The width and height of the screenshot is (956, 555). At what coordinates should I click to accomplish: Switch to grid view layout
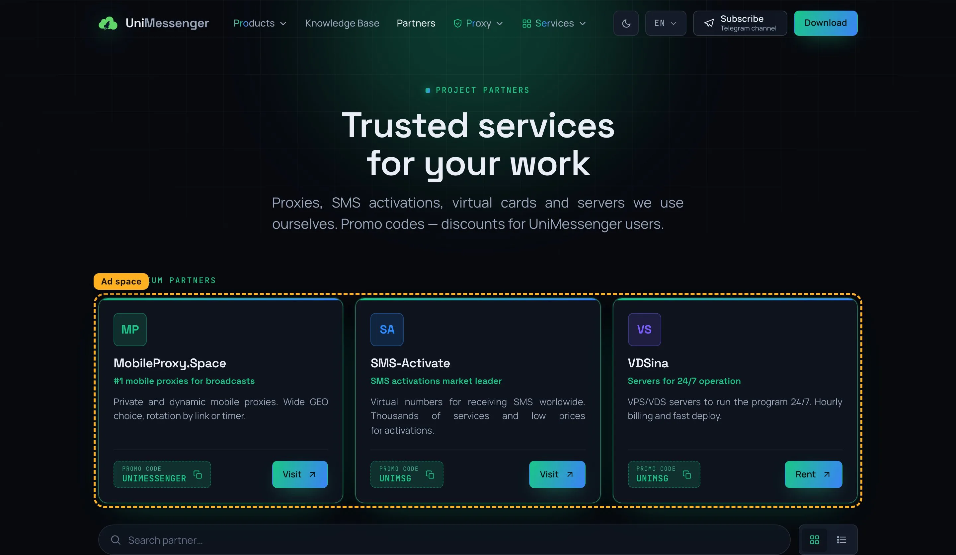pyautogui.click(x=815, y=540)
